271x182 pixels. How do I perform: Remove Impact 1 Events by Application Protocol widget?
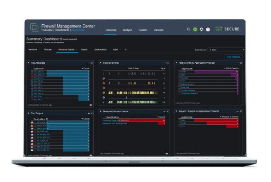point(241,111)
